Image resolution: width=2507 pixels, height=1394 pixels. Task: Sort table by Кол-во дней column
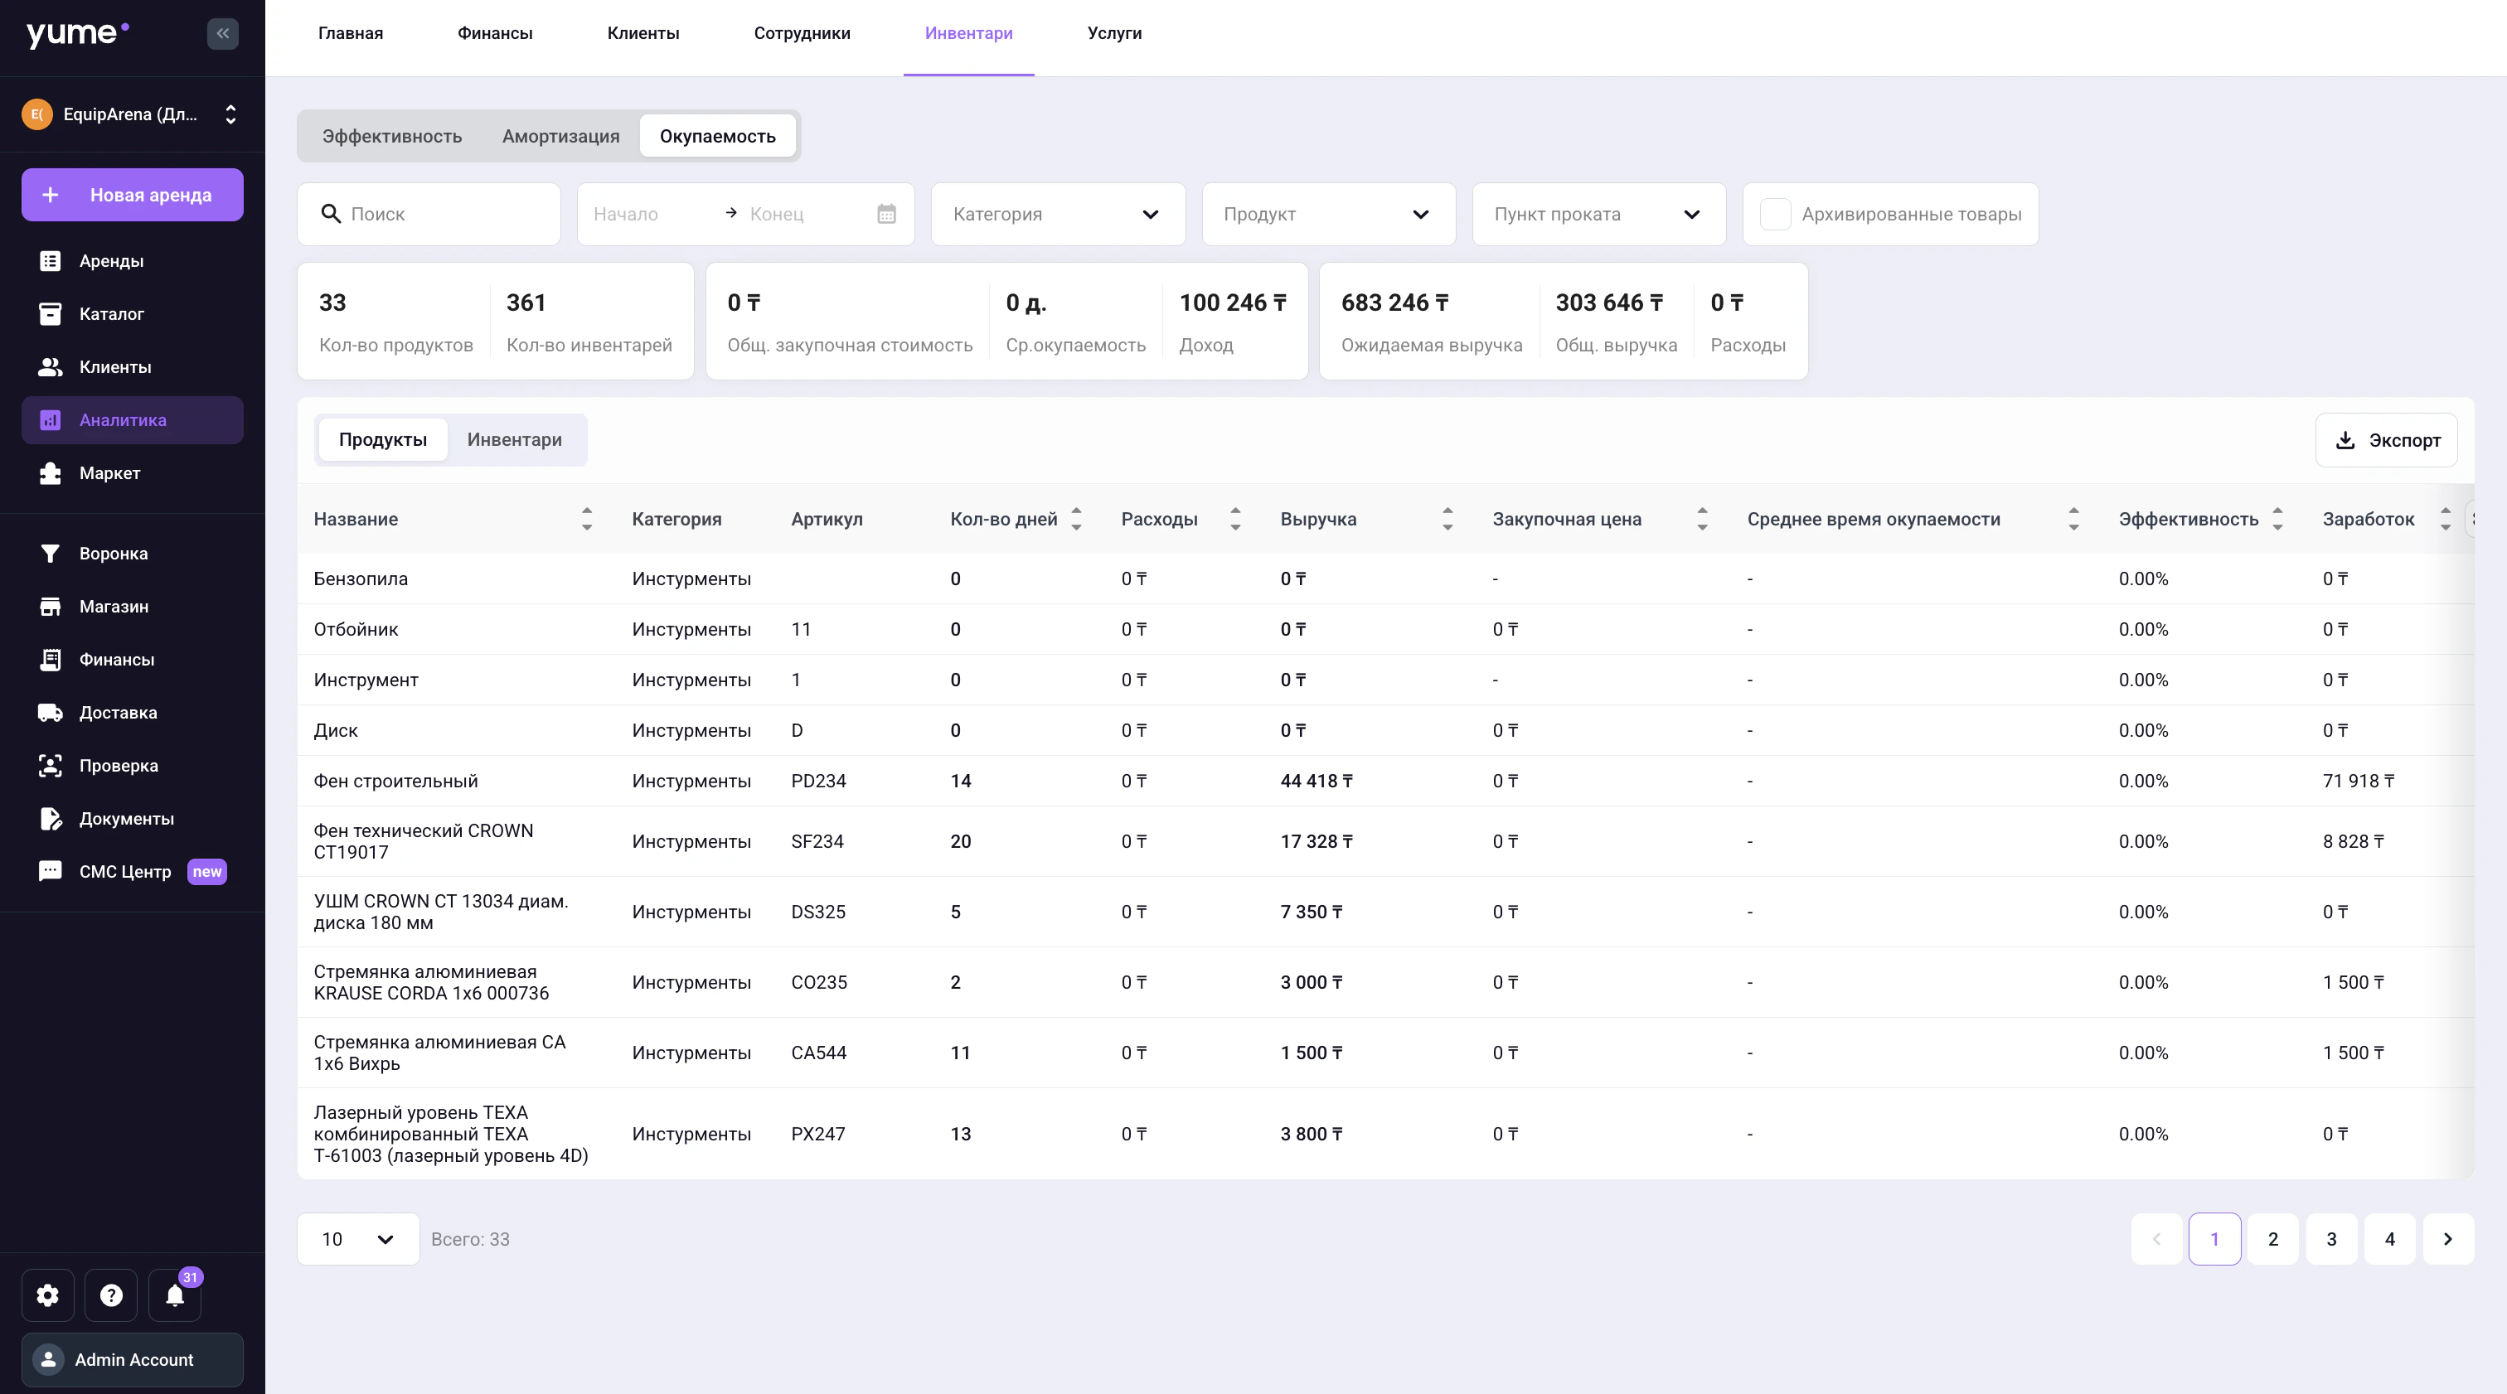pos(1076,519)
